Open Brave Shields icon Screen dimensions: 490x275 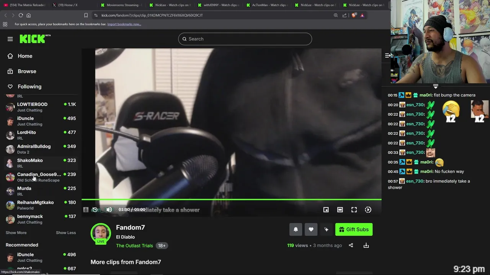point(354,15)
